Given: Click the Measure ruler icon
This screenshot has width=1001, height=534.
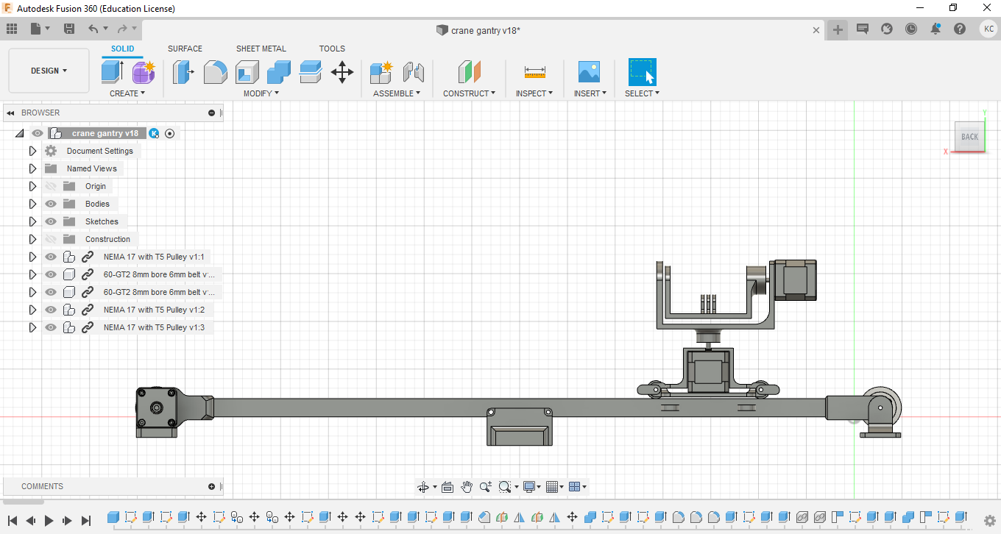Looking at the screenshot, I should click(x=535, y=72).
